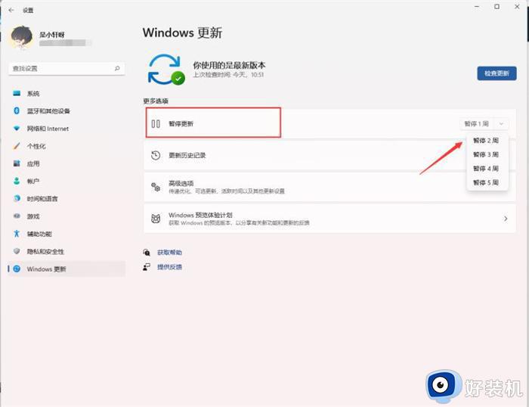Open 更新历史记录 row
The height and width of the screenshot is (407, 529).
pyautogui.click(x=329, y=155)
